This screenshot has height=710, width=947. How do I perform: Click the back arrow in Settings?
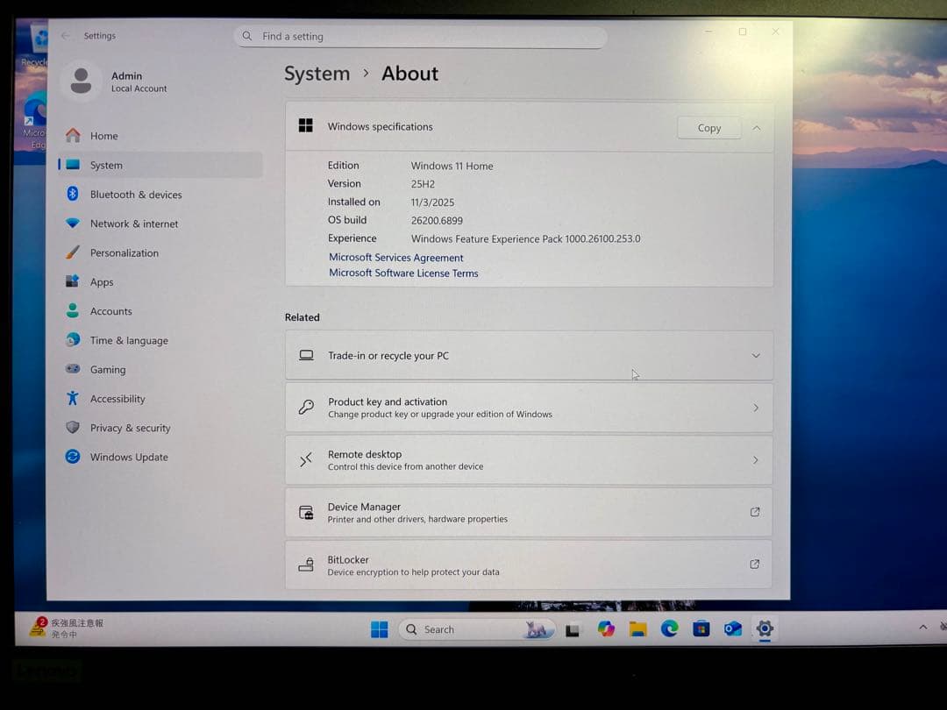66,36
